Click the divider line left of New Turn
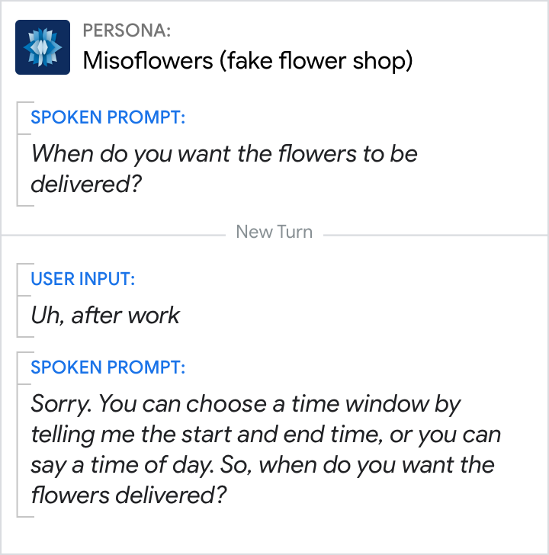 tap(114, 234)
